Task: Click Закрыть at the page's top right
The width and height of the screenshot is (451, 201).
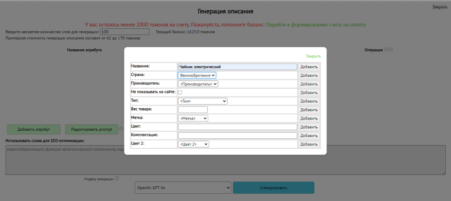Action: pos(440,7)
